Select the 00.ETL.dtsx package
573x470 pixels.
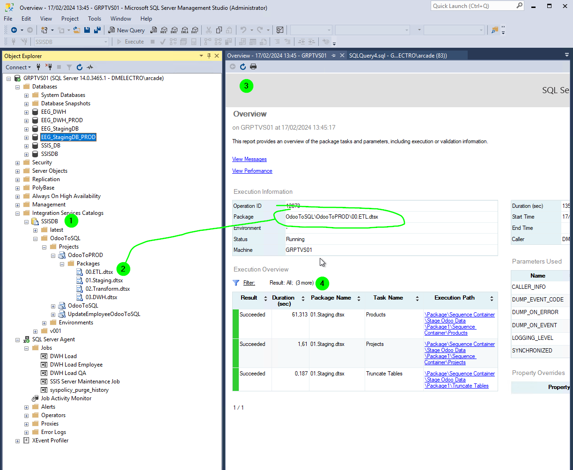99,272
